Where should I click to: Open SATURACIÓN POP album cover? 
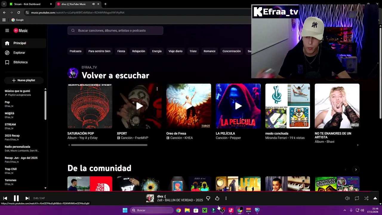[90, 106]
